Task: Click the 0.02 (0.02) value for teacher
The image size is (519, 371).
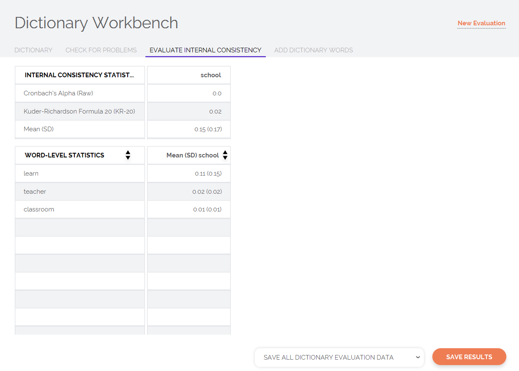Action: [x=207, y=192]
